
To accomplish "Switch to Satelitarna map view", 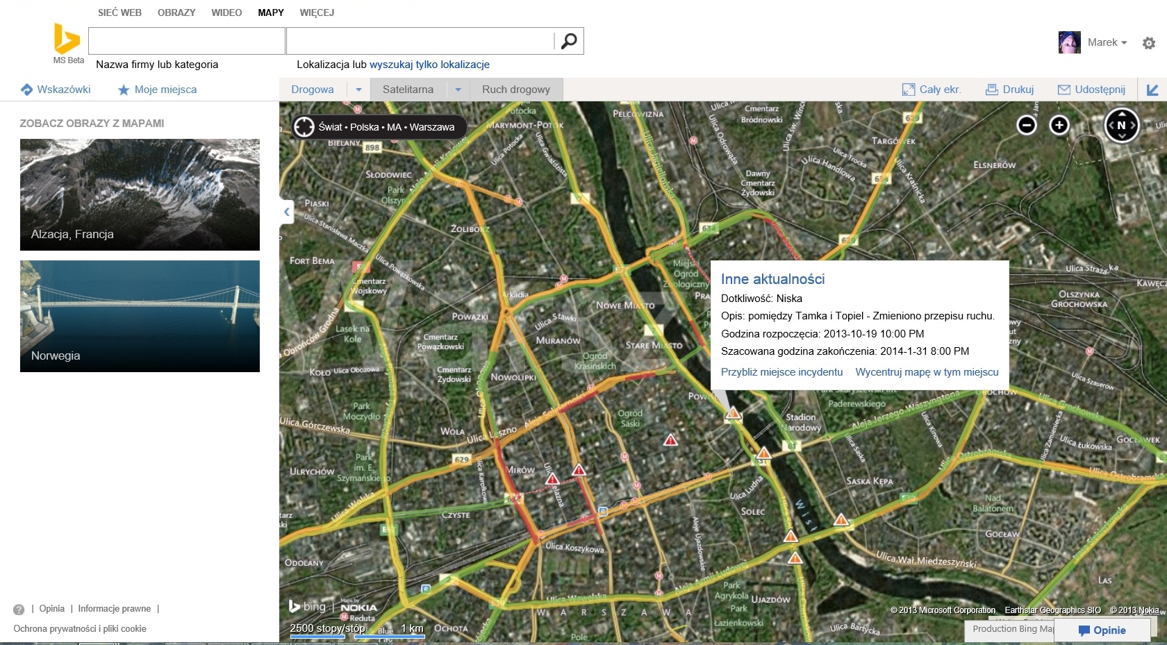I will (x=408, y=90).
